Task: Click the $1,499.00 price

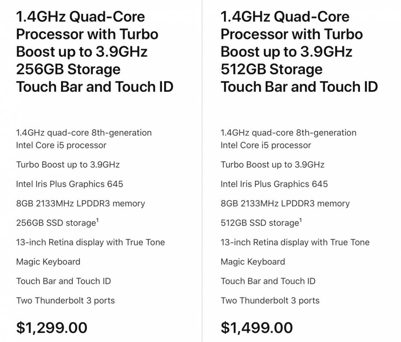Action: tap(257, 327)
